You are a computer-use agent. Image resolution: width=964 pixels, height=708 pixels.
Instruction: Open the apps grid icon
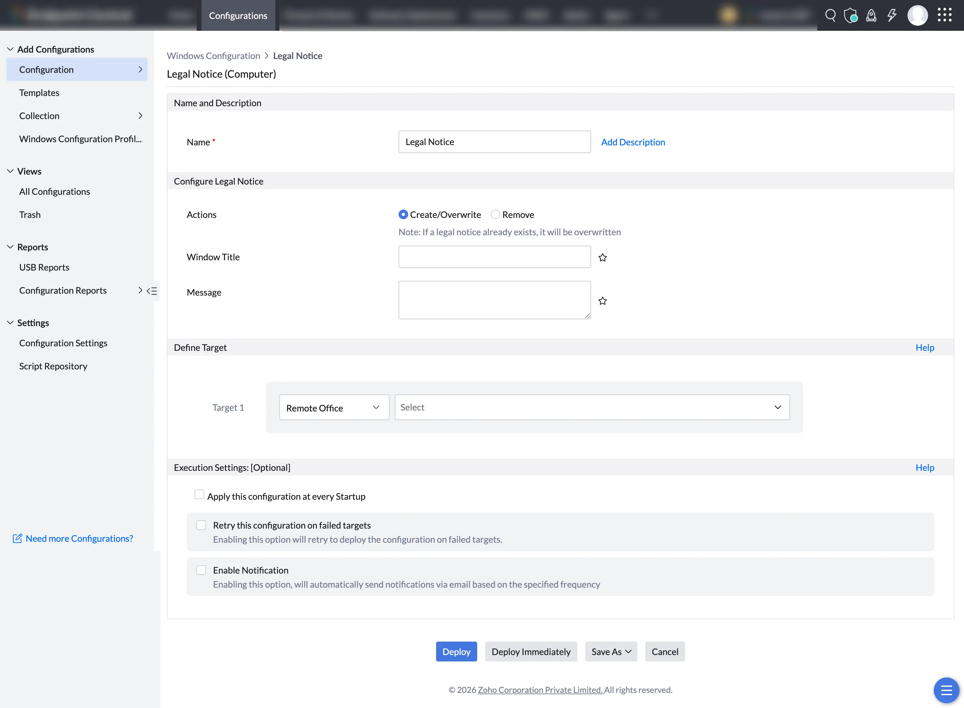point(944,15)
